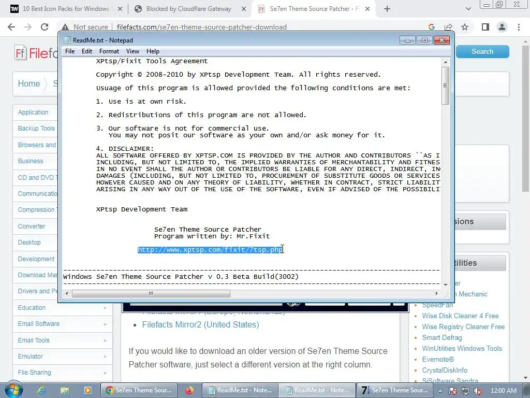Open Windows Explorer from the taskbar
The height and width of the screenshot is (398, 530).
tap(65, 390)
